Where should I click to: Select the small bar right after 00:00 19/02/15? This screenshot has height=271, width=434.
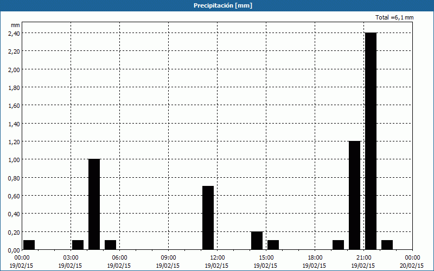[29, 245]
